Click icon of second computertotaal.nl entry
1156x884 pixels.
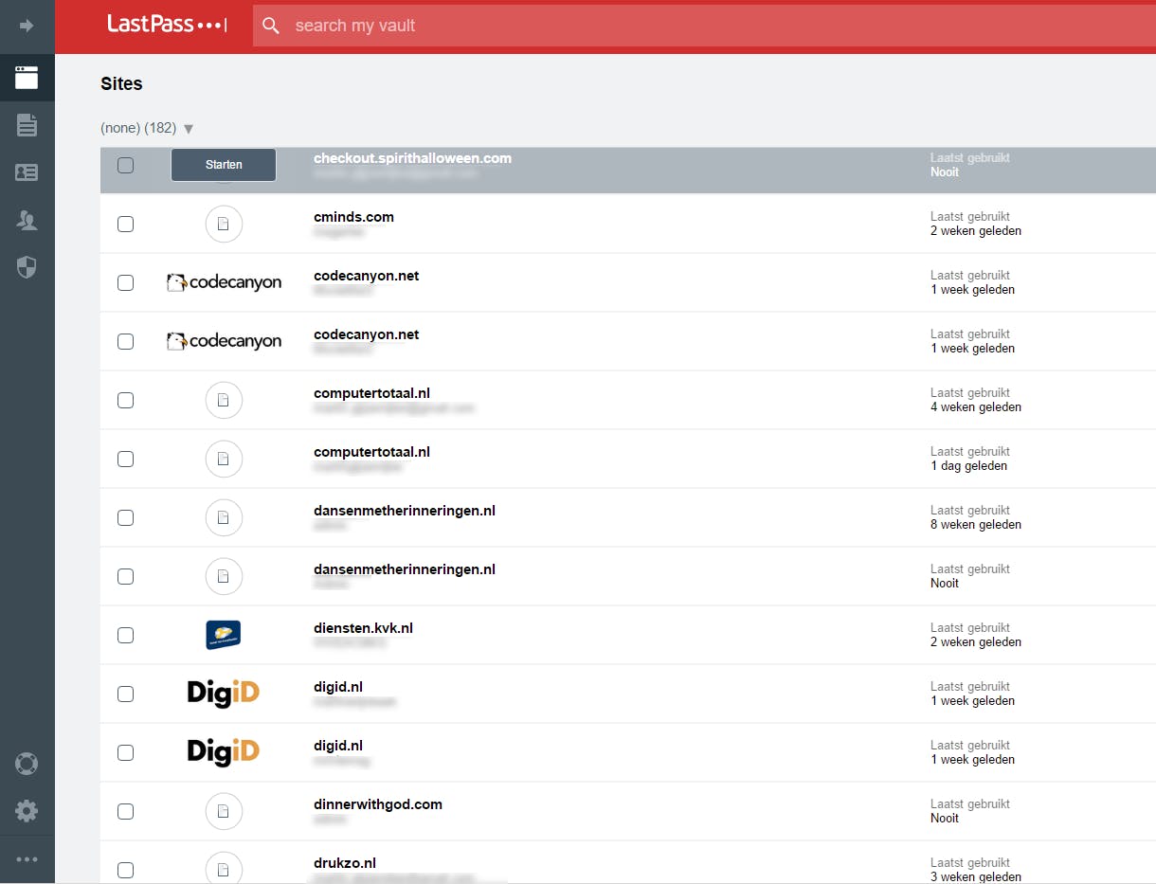pyautogui.click(x=224, y=459)
